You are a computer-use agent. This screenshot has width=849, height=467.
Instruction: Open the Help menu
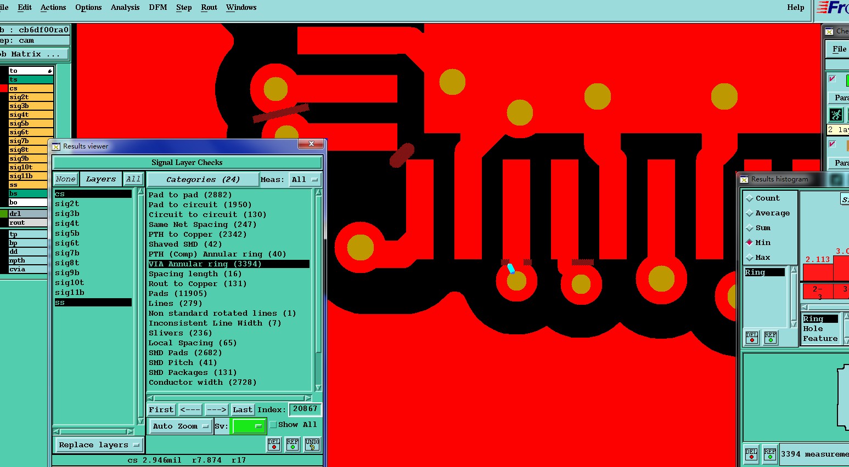(796, 7)
